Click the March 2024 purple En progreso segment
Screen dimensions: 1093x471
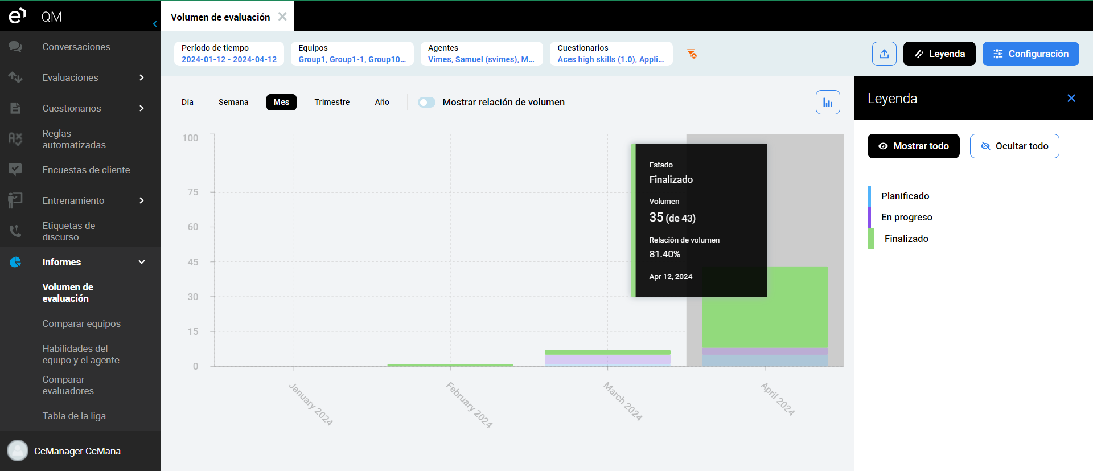607,359
